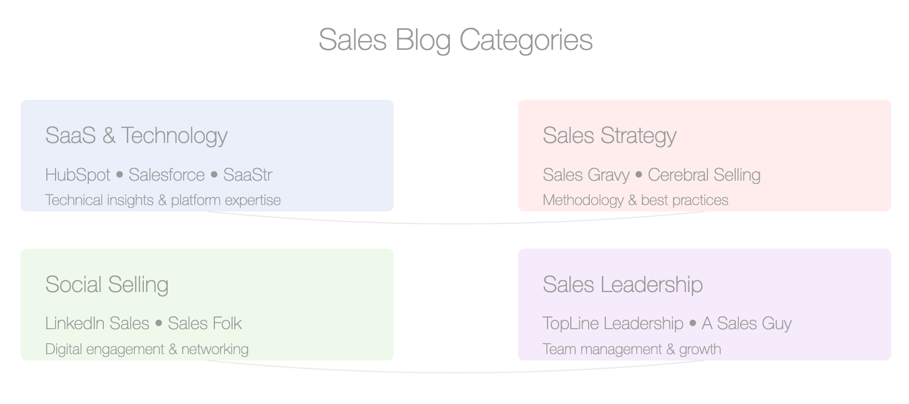Select the Sales Folk entry
Image resolution: width=909 pixels, height=404 pixels.
click(x=205, y=324)
